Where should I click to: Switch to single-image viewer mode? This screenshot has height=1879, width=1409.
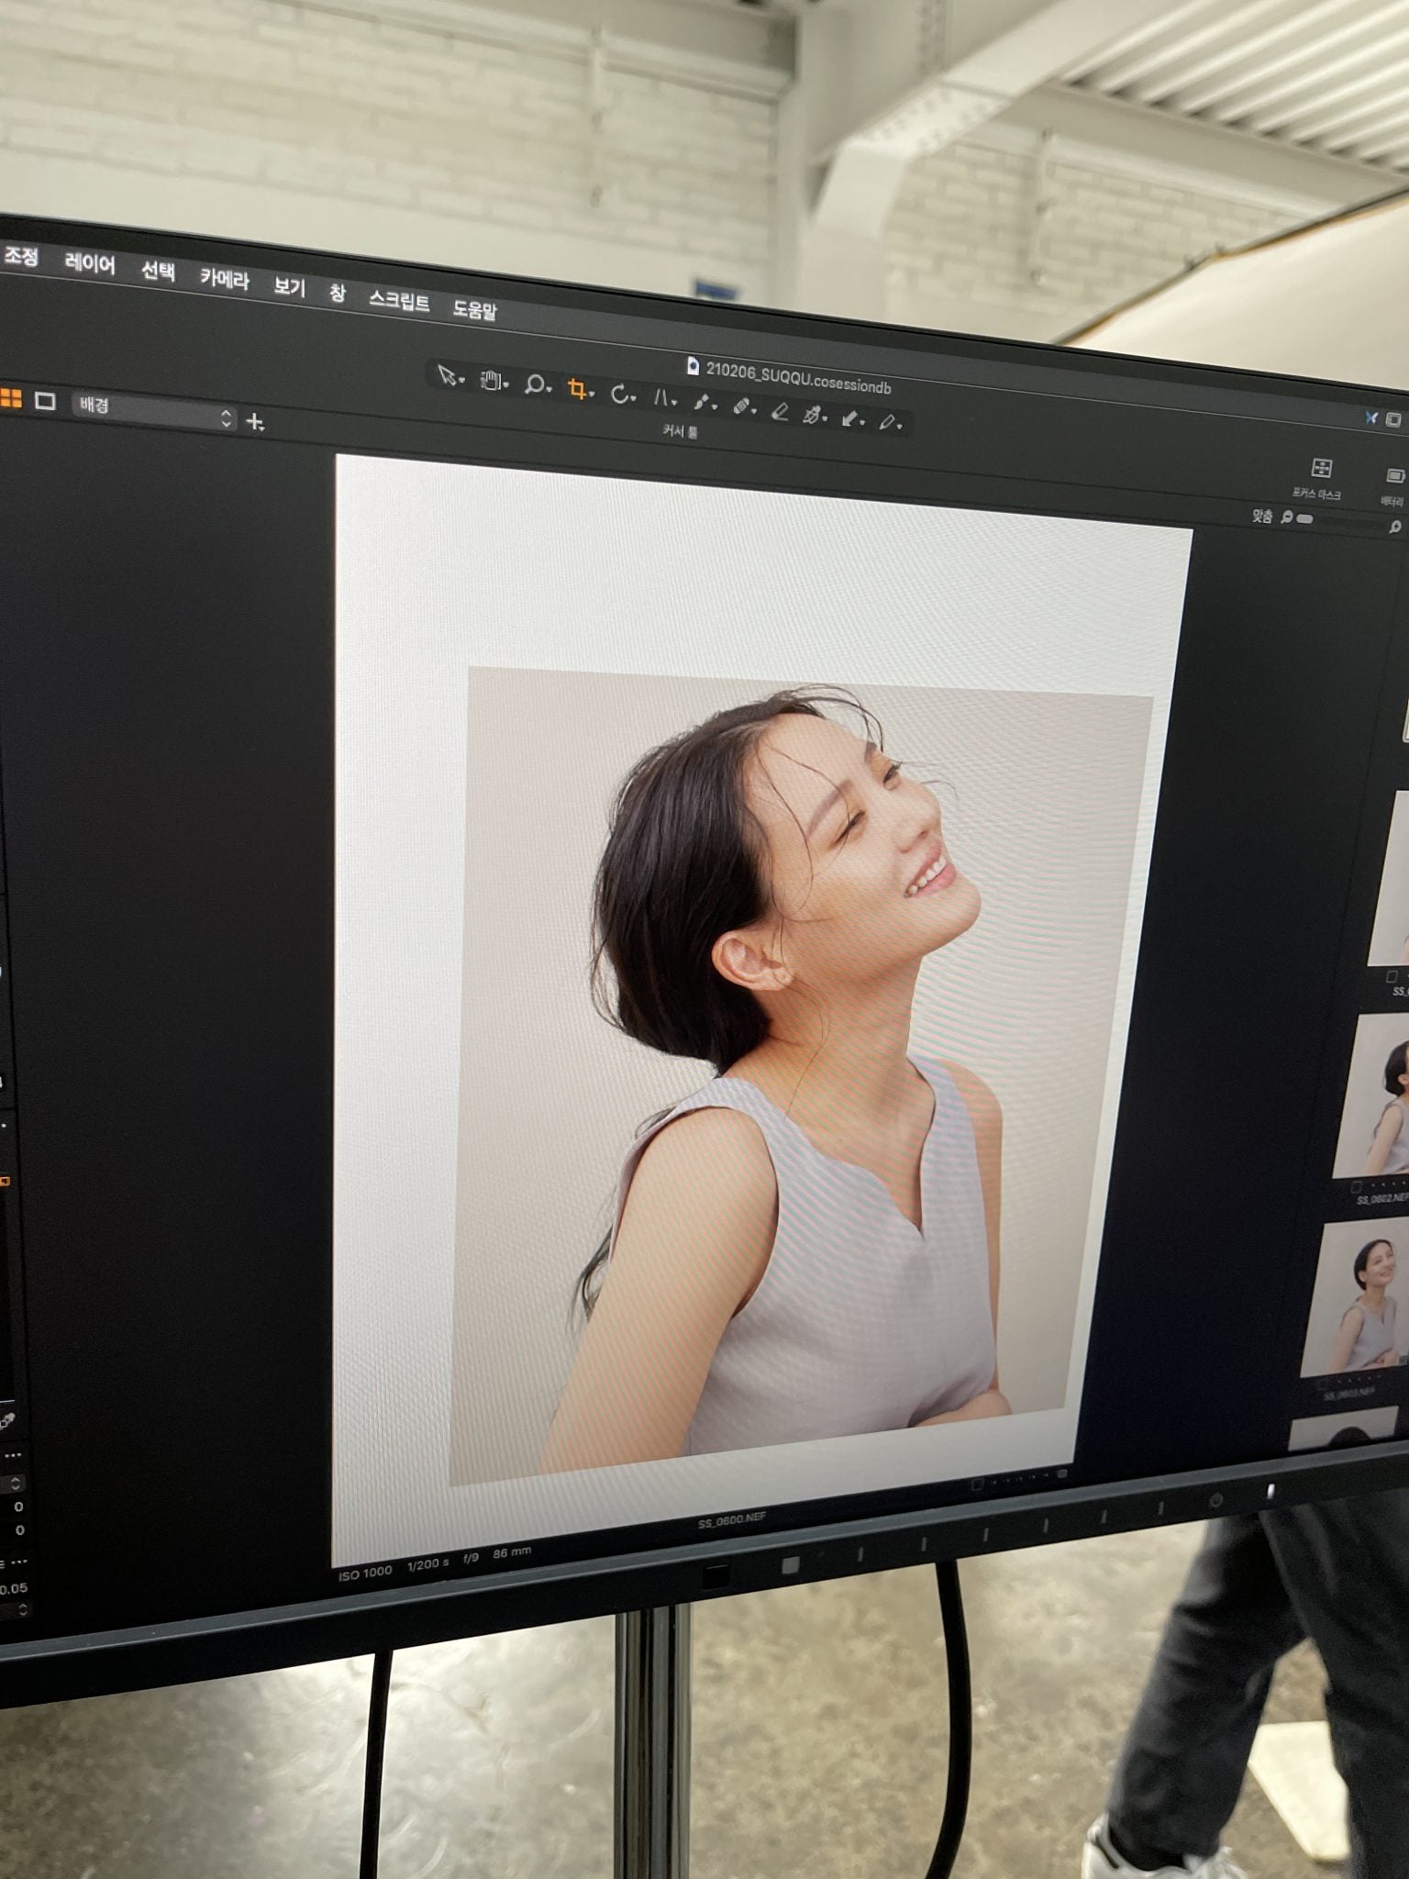(x=45, y=400)
